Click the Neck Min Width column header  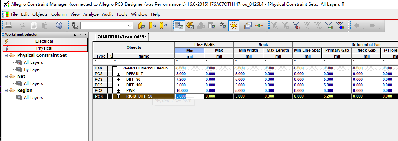(248, 50)
